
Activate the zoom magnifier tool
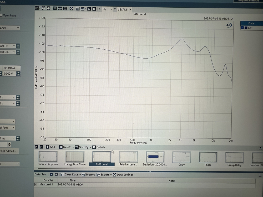[55, 8]
